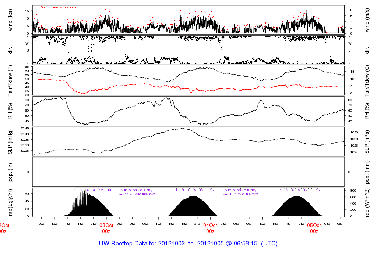Image resolution: width=377 pixels, height=258 pixels.
Task: Select the 'rad(Lgly/hr)' axis label
Action: [10, 202]
